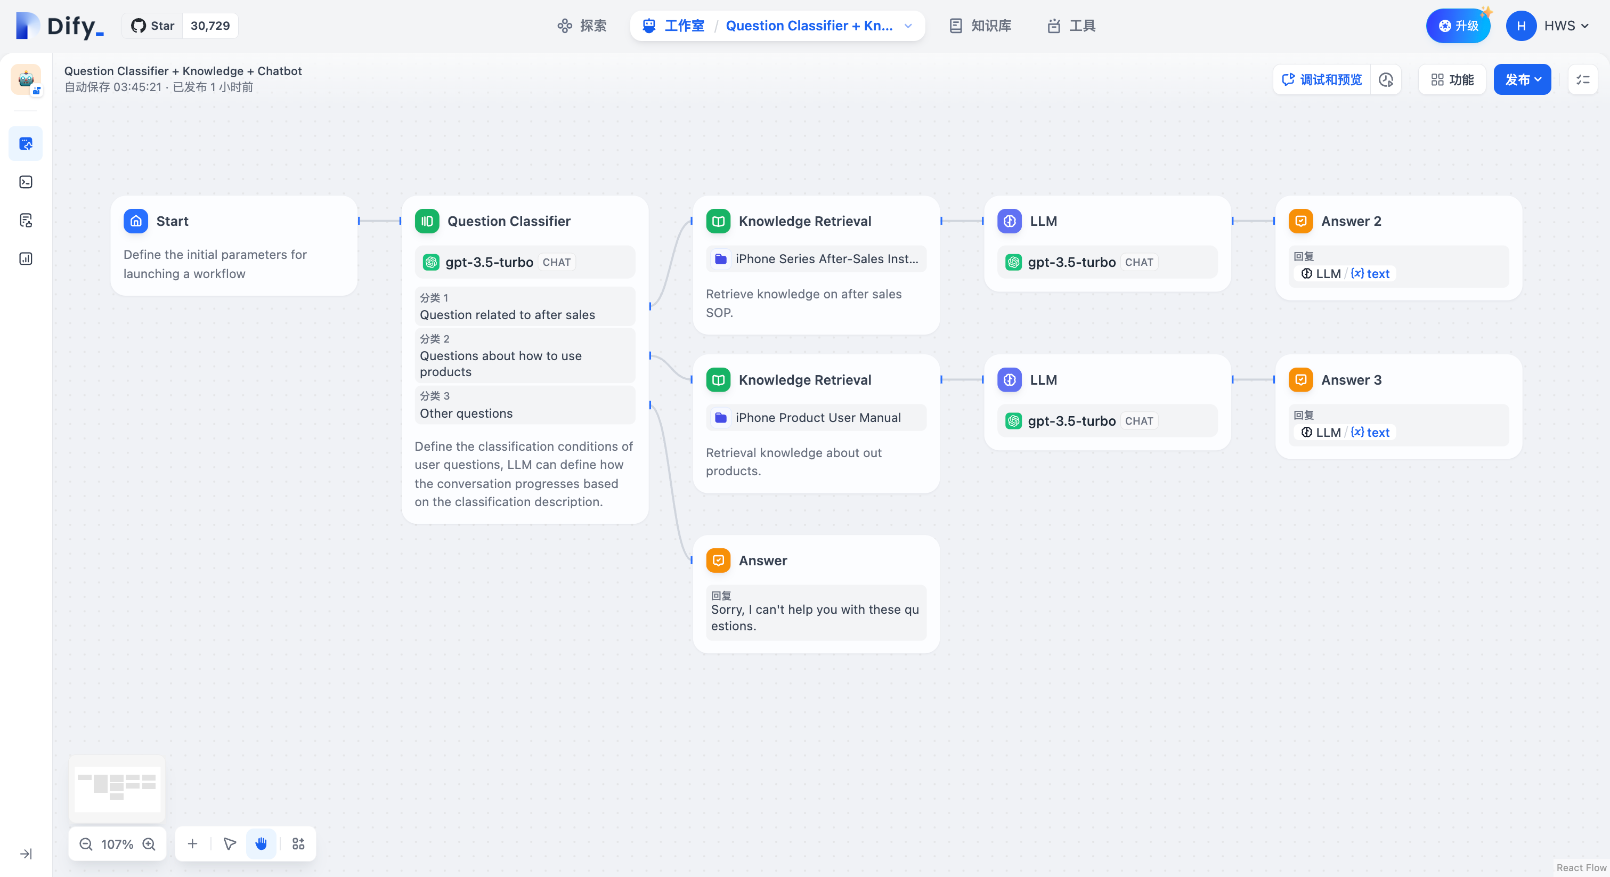The height and width of the screenshot is (877, 1610).
Task: Open run history clock icon
Action: [1386, 80]
